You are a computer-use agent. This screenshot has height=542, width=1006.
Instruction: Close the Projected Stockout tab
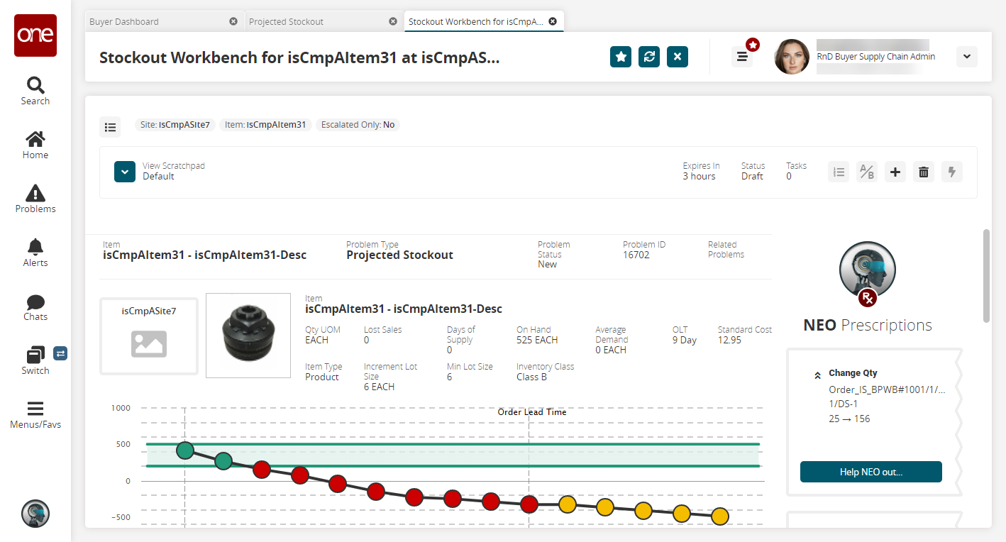(393, 21)
